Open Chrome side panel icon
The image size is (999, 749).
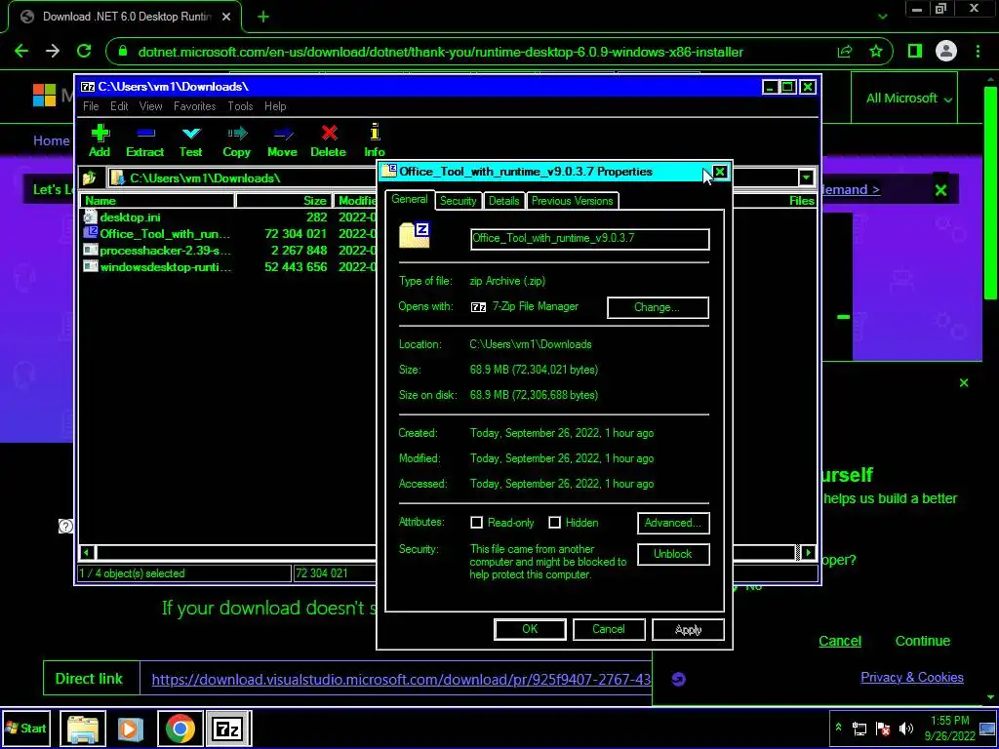(x=915, y=52)
